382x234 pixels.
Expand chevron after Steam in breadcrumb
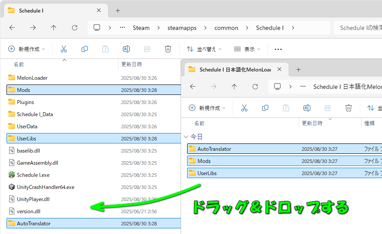(x=158, y=28)
